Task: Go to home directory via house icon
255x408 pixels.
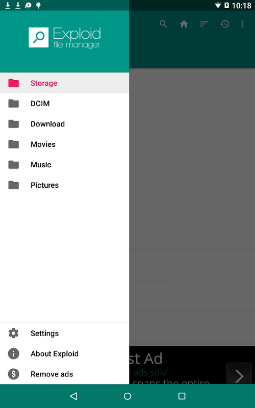Action: (x=184, y=24)
